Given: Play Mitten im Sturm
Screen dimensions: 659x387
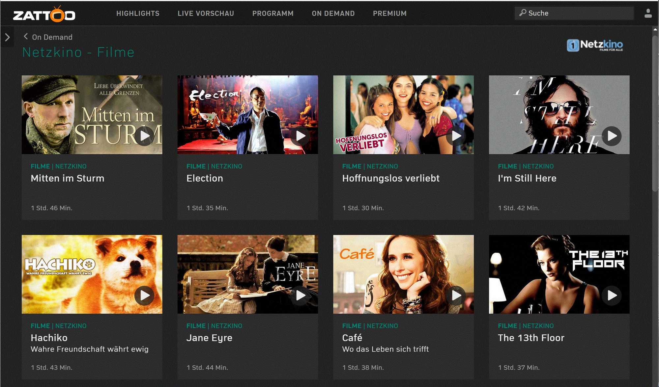Looking at the screenshot, I should [144, 136].
